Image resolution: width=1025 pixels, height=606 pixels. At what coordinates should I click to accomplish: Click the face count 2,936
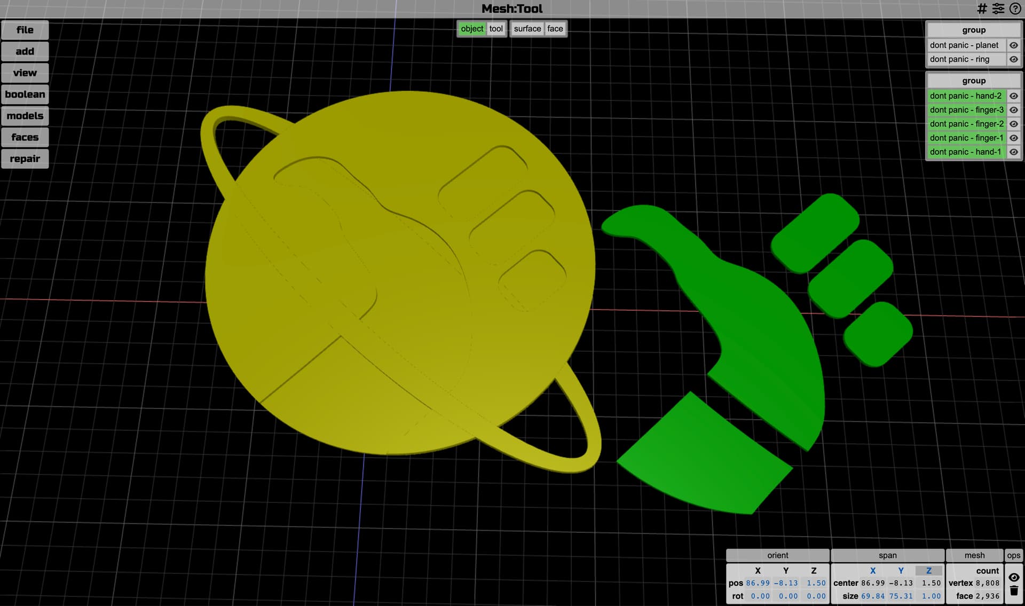point(988,596)
